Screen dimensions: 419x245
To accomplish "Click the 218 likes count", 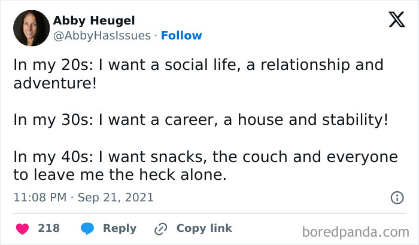I will (48, 228).
